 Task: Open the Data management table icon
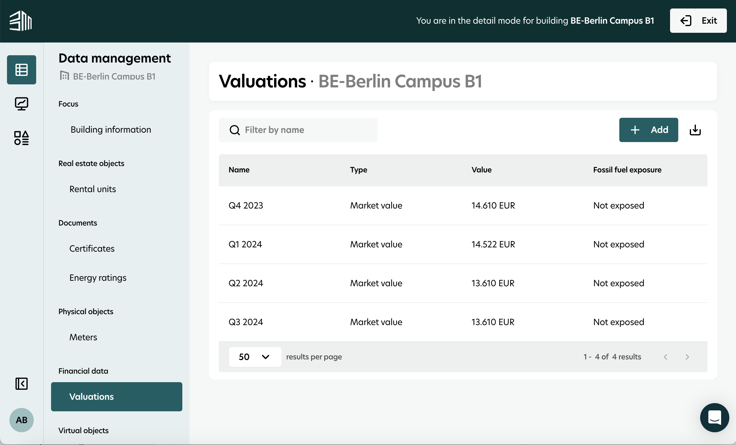pos(22,70)
